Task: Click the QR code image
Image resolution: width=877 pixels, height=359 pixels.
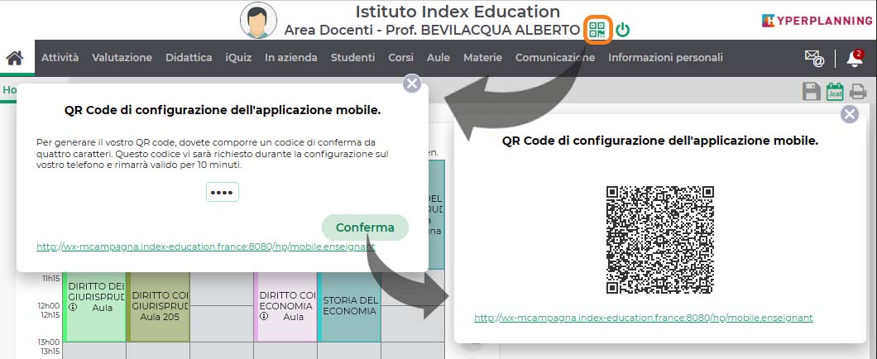Action: point(660,240)
